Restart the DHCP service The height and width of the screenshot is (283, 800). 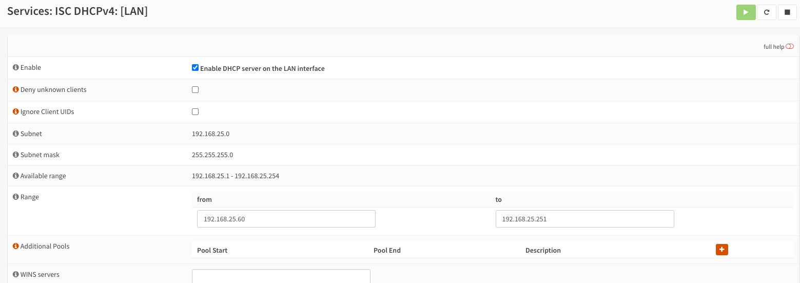767,12
